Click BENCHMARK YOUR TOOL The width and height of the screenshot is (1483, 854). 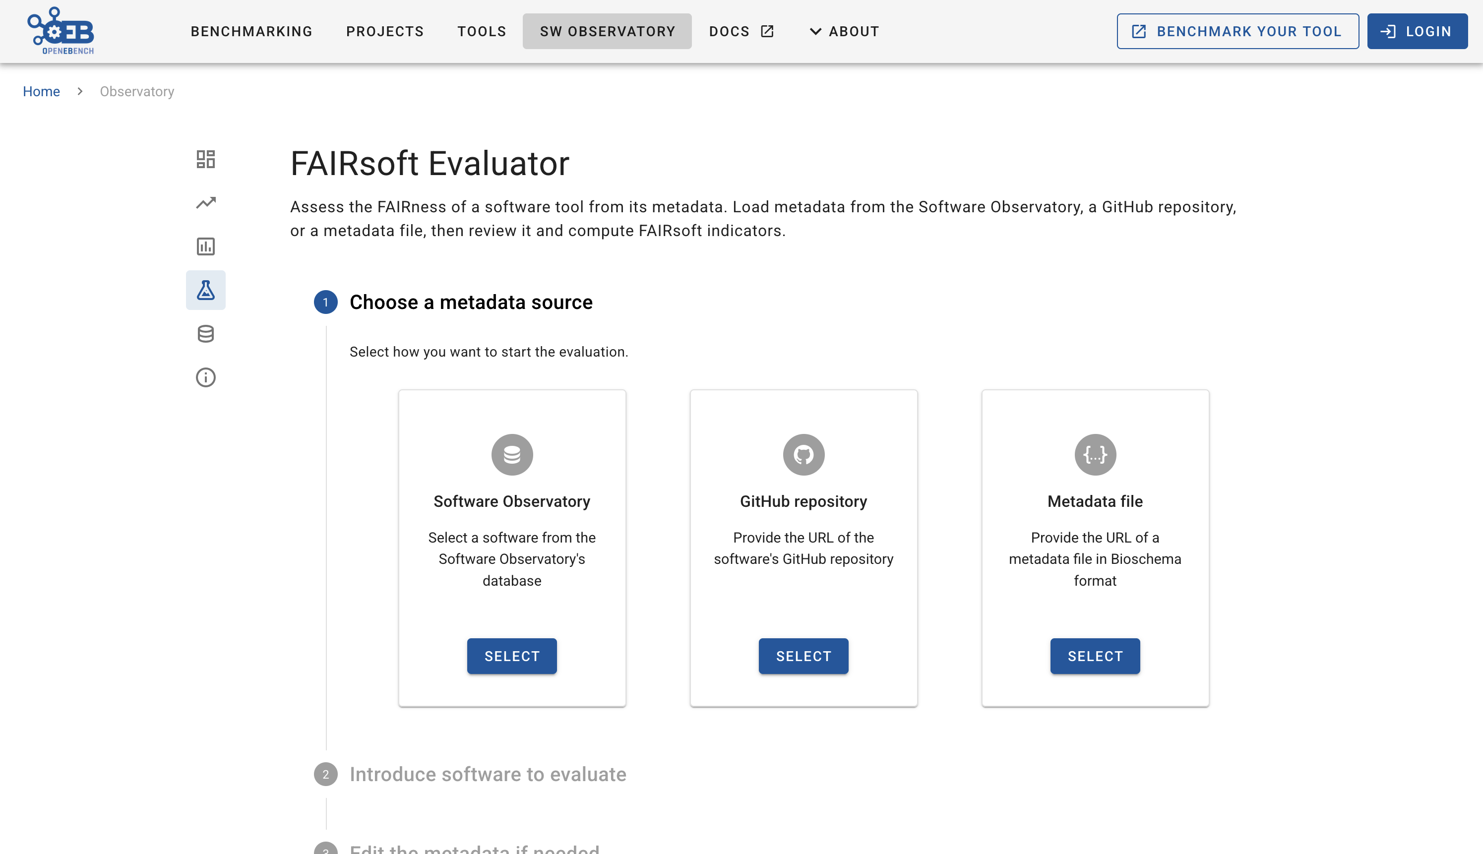click(x=1236, y=31)
